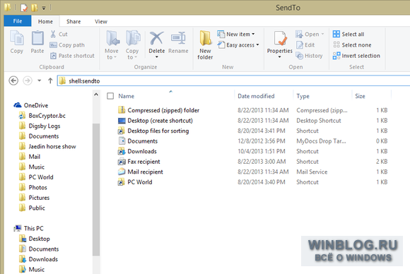Viewport: 410px width, 274px height.
Task: Open the File tab
Action: (x=18, y=21)
